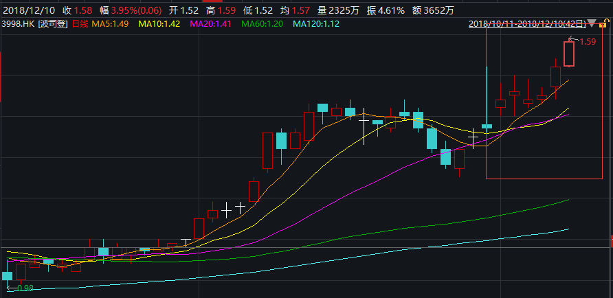Select the MA60:1.20 indicator label
Image resolution: width=613 pixels, height=298 pixels.
click(x=262, y=24)
